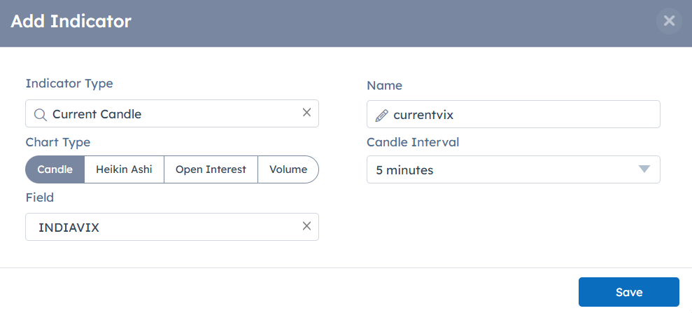Clear the INDIAVIX field selection

click(x=306, y=226)
